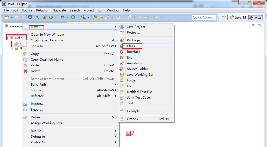Open the New wizard dropdown arrow
Viewport: 267px width, 147px height.
[x=11, y=17]
